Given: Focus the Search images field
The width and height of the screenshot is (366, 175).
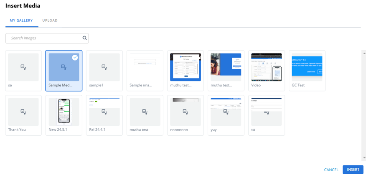Looking at the screenshot, I should point(44,38).
